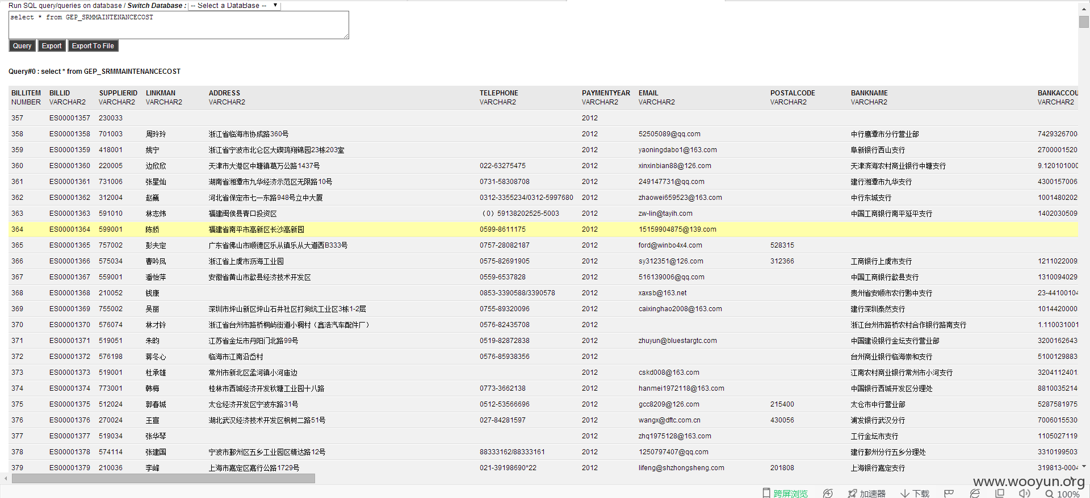Click telephone 0599-8611175
Screen dimensions: 1090x498
(502, 229)
